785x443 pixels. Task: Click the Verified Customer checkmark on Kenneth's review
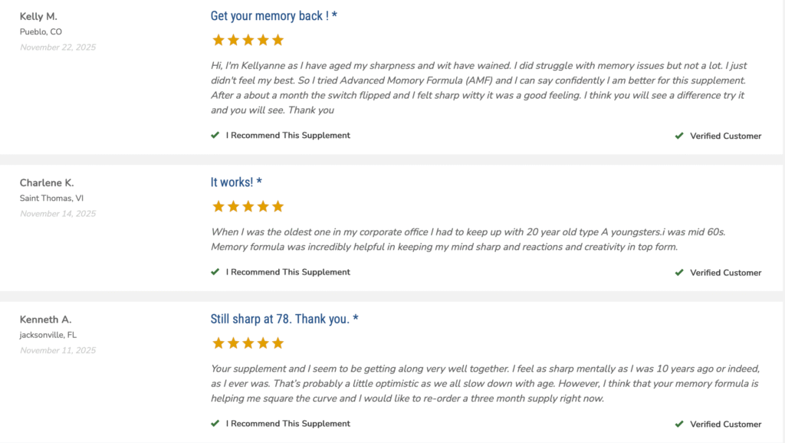tap(679, 424)
